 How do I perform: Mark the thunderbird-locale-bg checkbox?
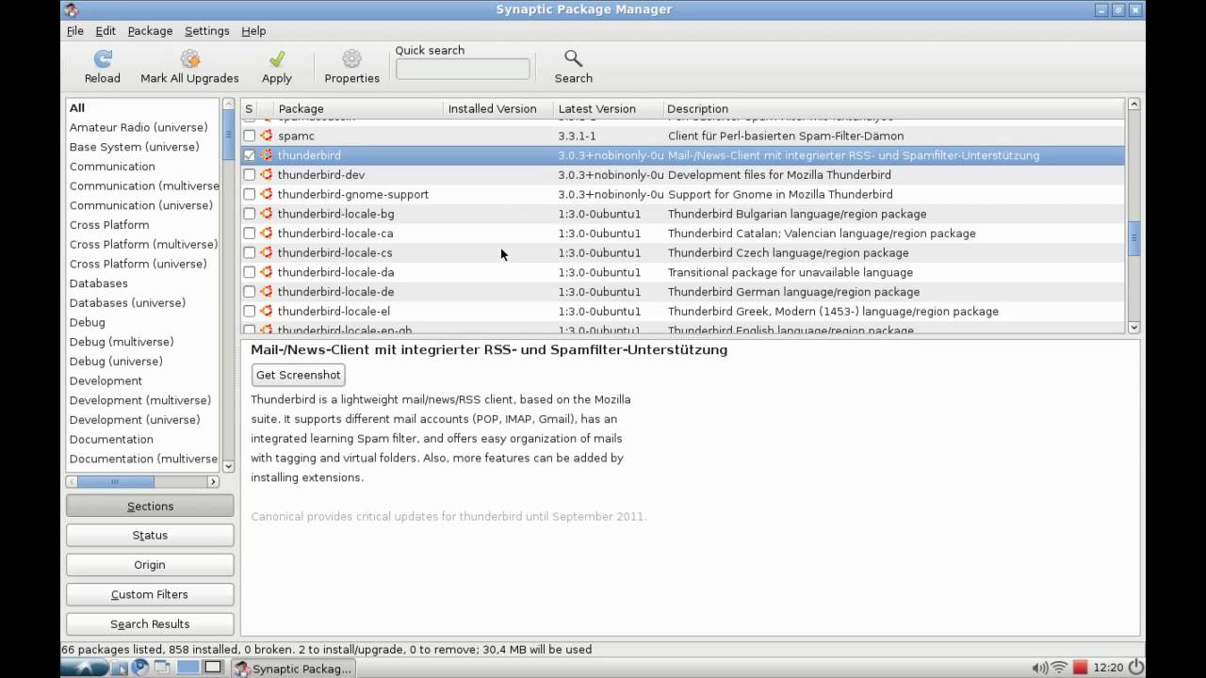pos(249,214)
